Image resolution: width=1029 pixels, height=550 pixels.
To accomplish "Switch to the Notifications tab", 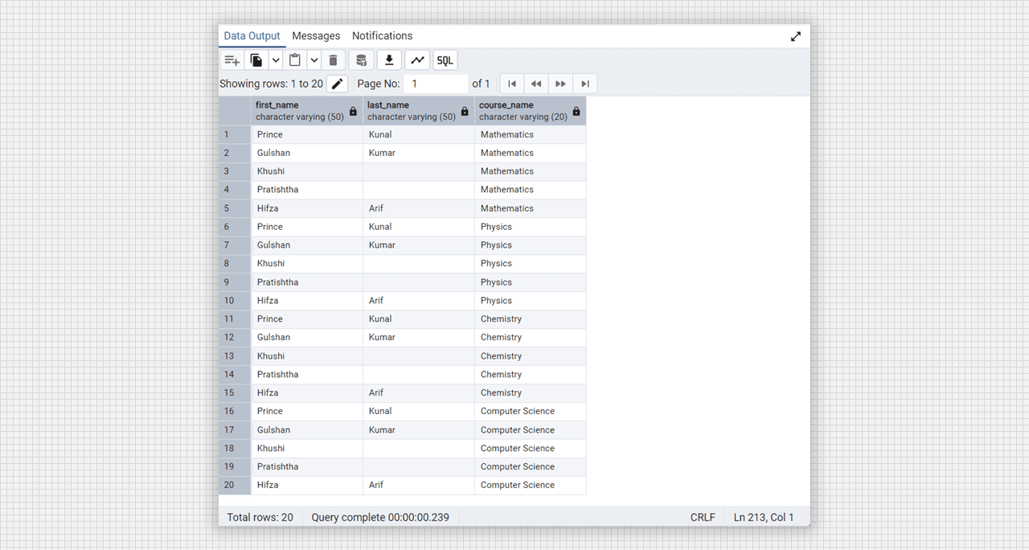I will (x=382, y=36).
